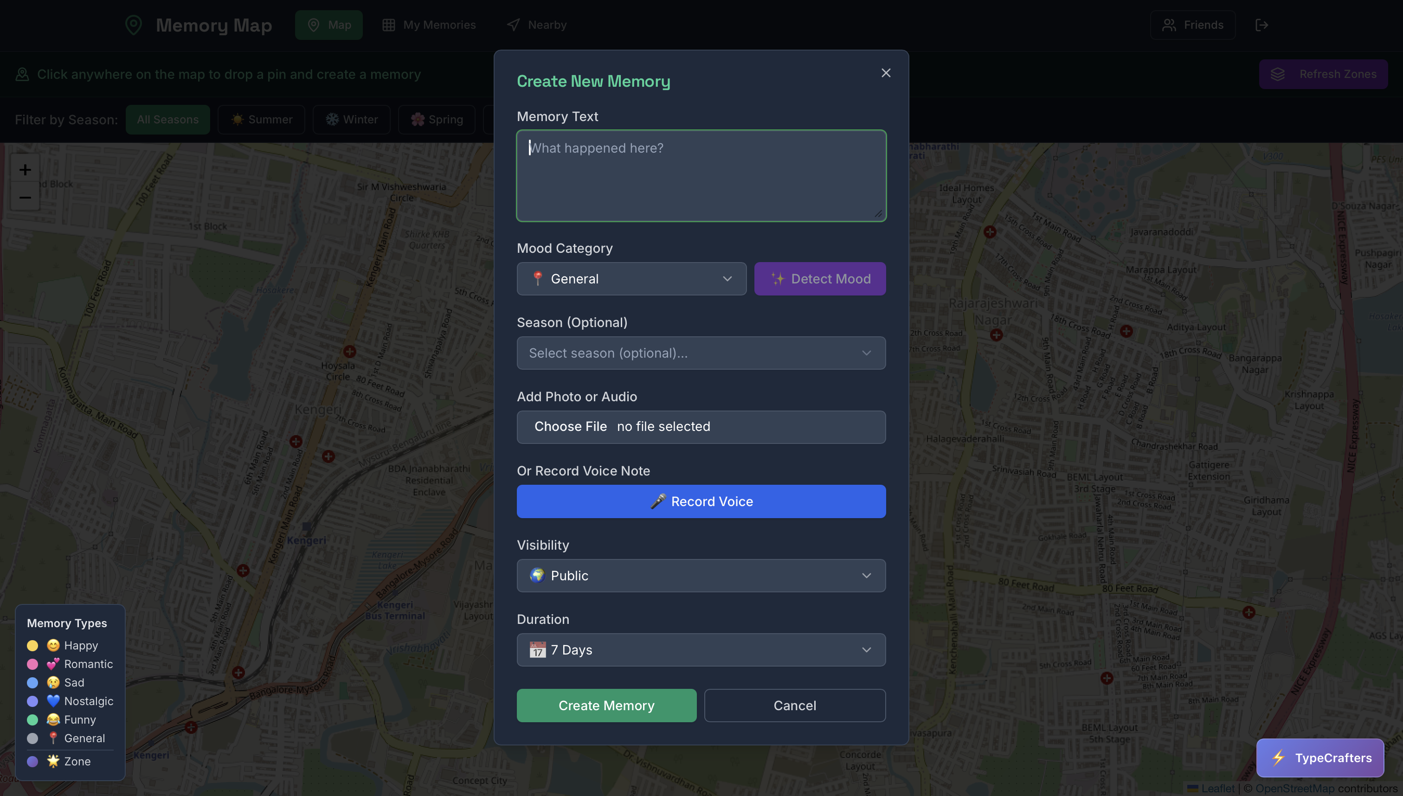The height and width of the screenshot is (796, 1403).
Task: Click the logout icon in top right
Action: (1262, 25)
